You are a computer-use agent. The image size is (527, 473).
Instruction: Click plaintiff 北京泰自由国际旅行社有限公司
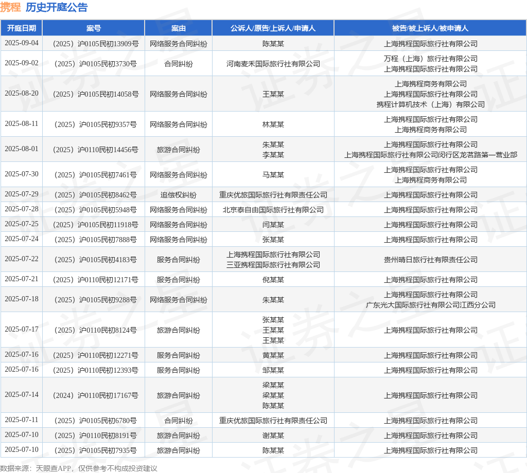(x=273, y=210)
